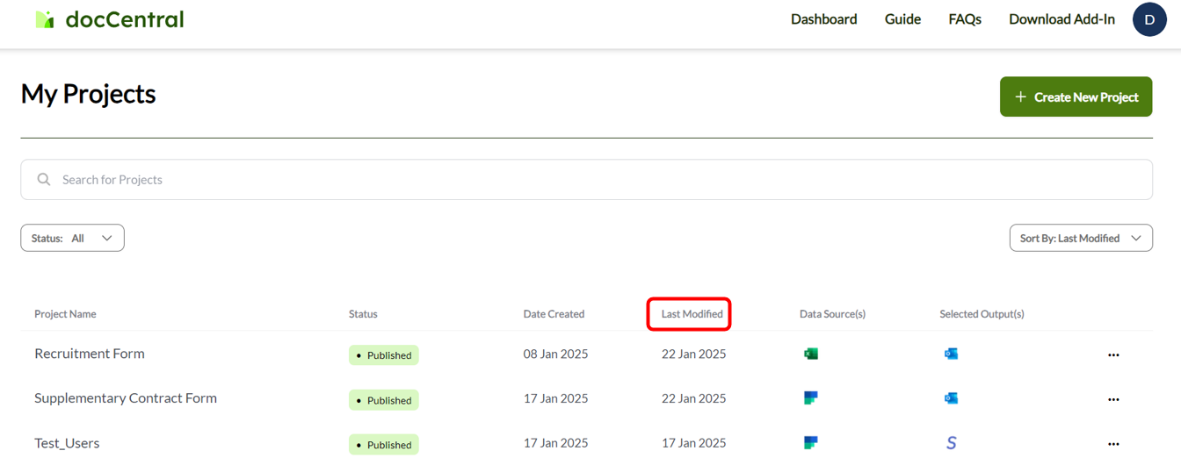Open the user avatar 'D' profile
The image size is (1181, 458).
tap(1148, 19)
